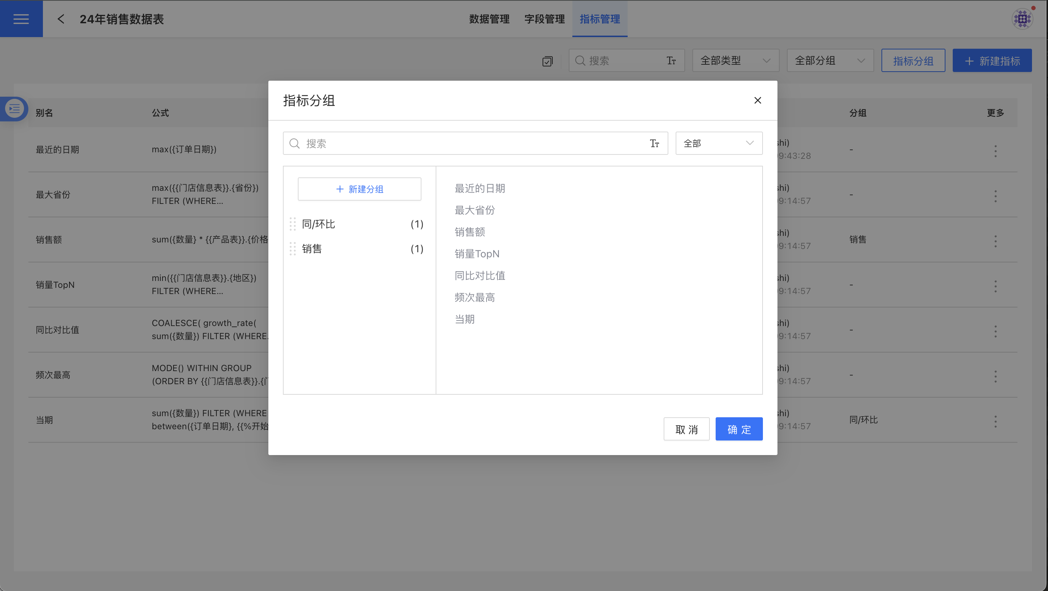
Task: Click the 确定 button
Action: [x=739, y=429]
